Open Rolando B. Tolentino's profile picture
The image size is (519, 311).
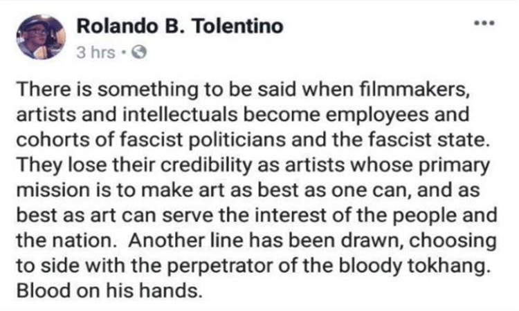tap(41, 37)
